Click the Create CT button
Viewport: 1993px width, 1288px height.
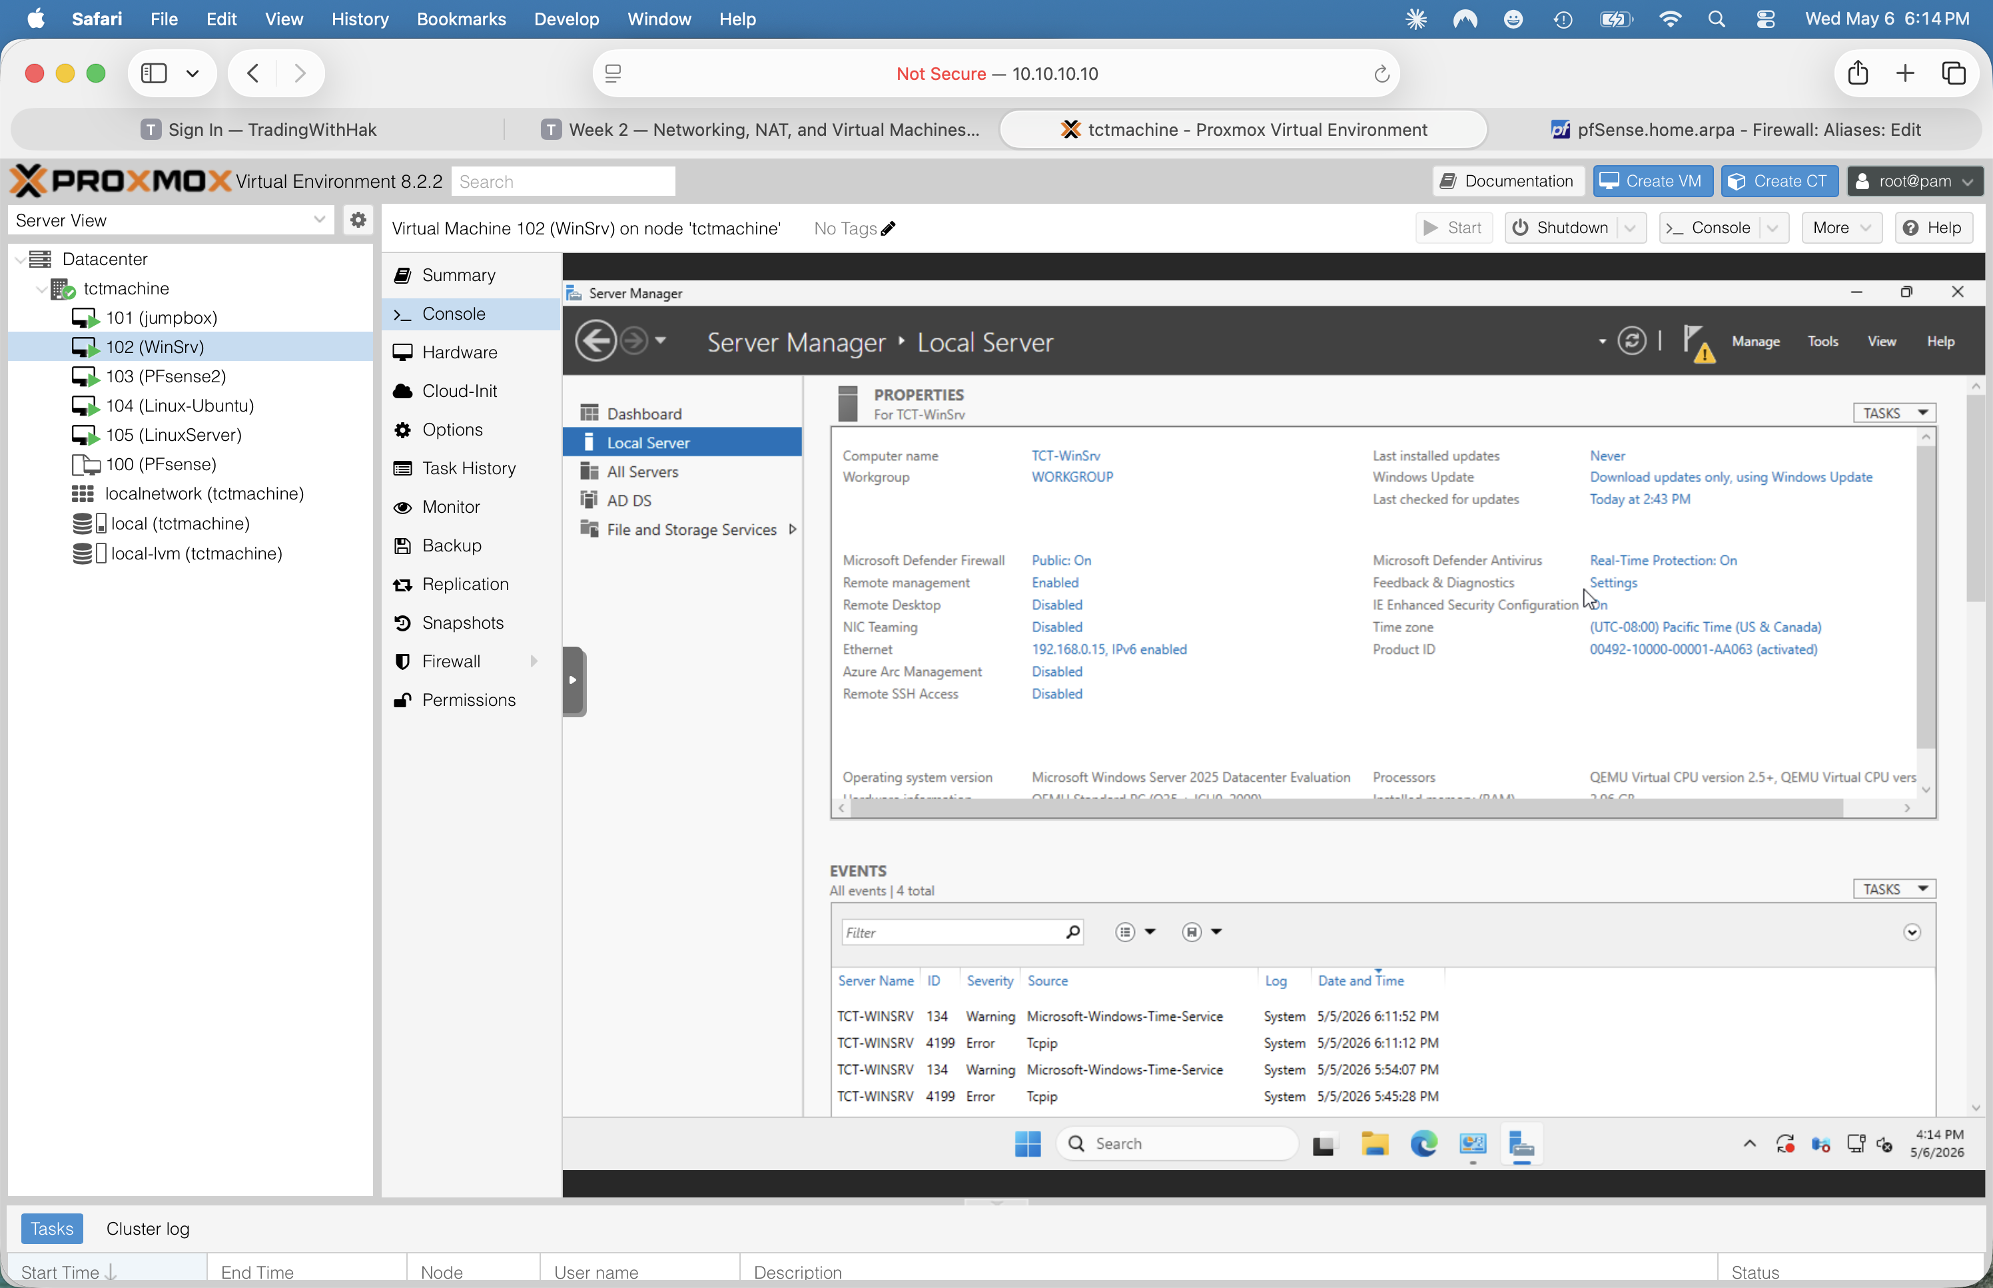(1780, 180)
